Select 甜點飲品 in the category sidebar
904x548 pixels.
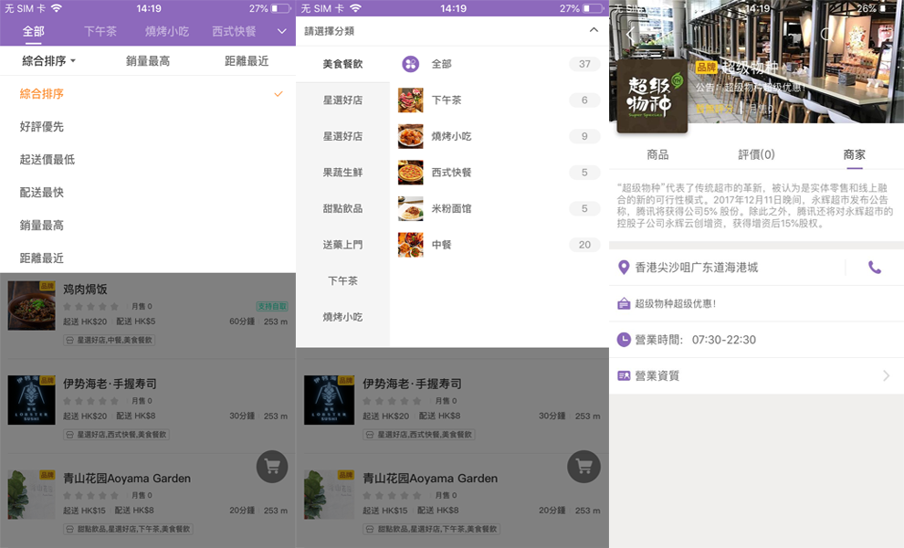pos(343,208)
